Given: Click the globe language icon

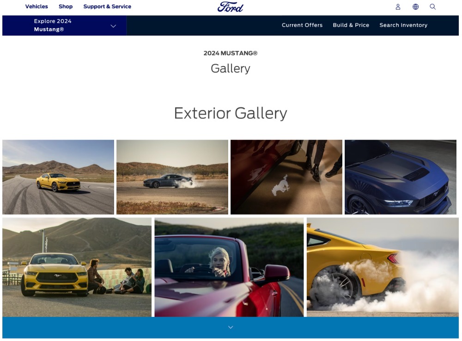Looking at the screenshot, I should tap(415, 7).
